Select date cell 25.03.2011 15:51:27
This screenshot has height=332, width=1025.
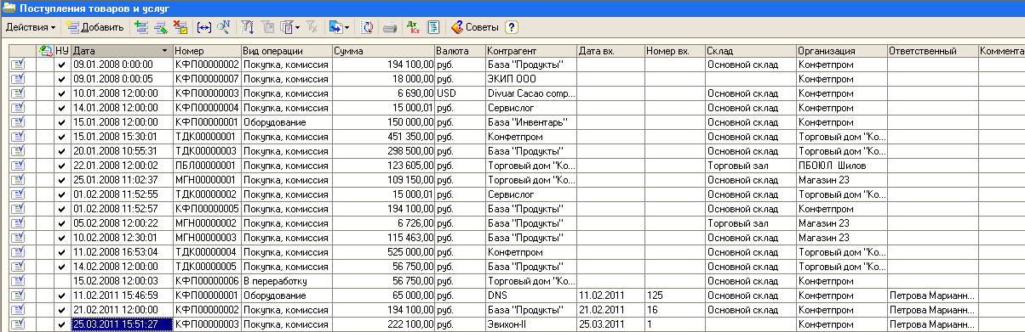(122, 324)
